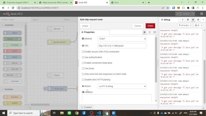Click the I love you inject node button
Screen dimensions: 206x116
pos(45,89)
